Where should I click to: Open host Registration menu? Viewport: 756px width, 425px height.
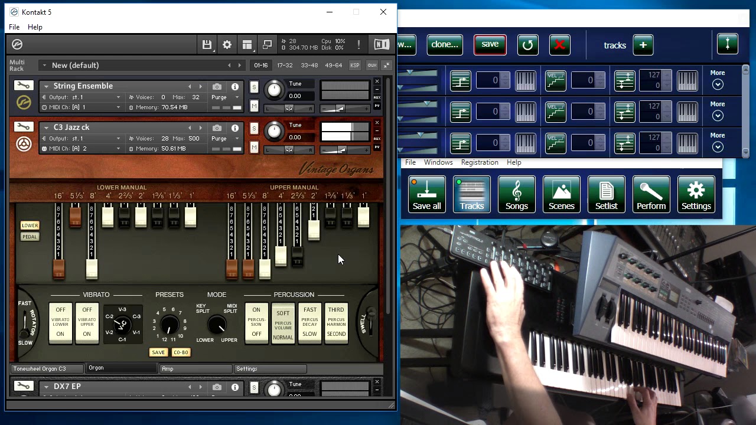pyautogui.click(x=480, y=162)
